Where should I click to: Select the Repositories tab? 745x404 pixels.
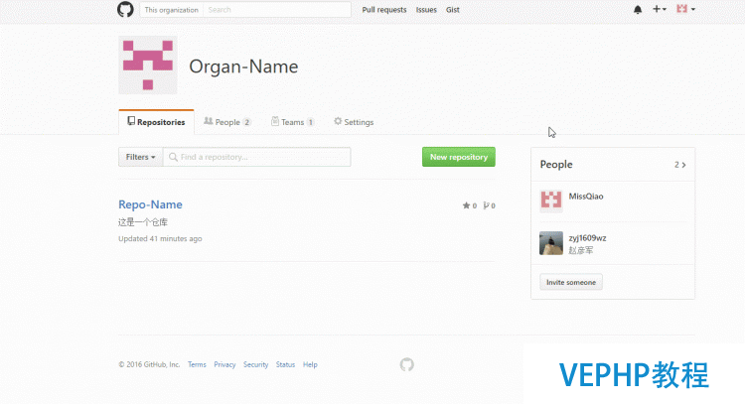coord(156,122)
